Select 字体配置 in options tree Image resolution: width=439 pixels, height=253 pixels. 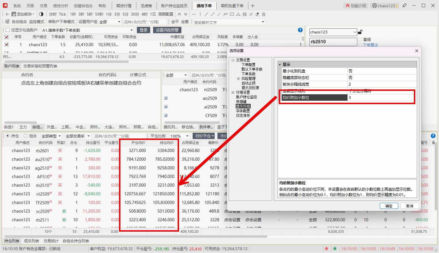click(243, 111)
